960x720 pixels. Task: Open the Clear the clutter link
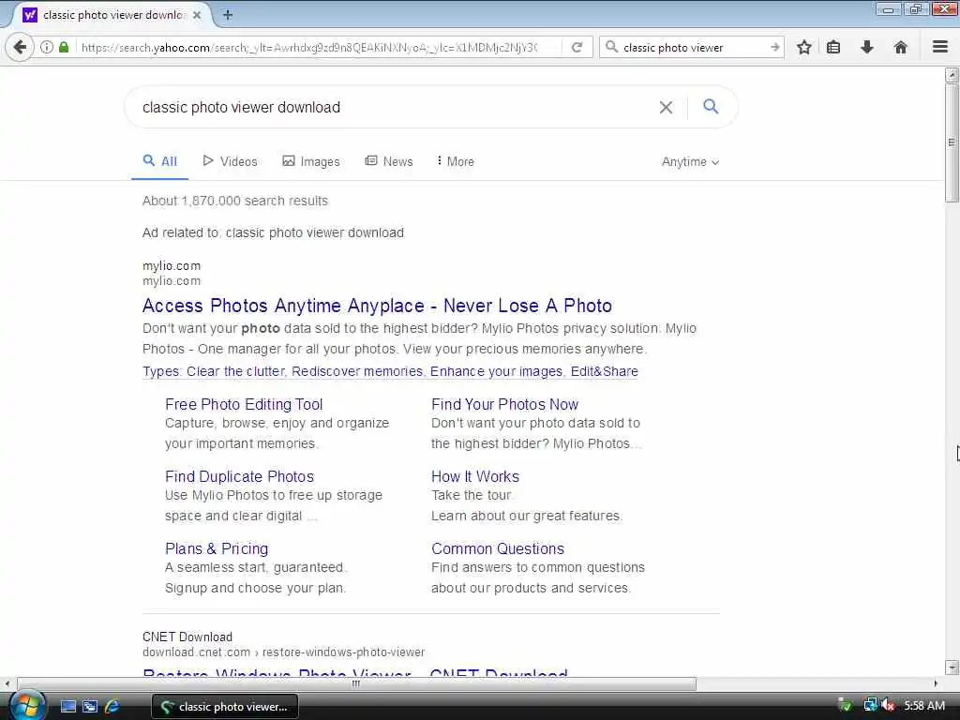click(x=235, y=371)
